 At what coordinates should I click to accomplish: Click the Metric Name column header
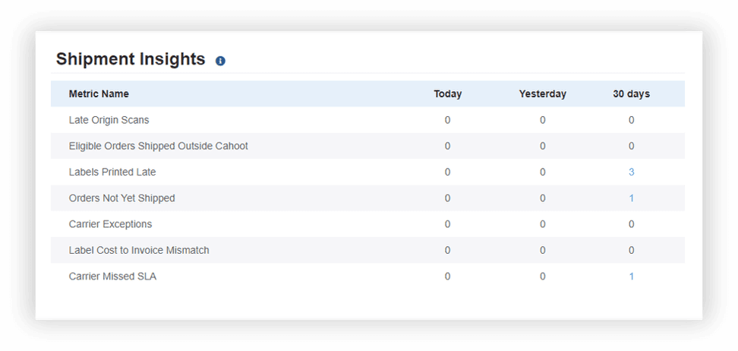click(x=99, y=94)
